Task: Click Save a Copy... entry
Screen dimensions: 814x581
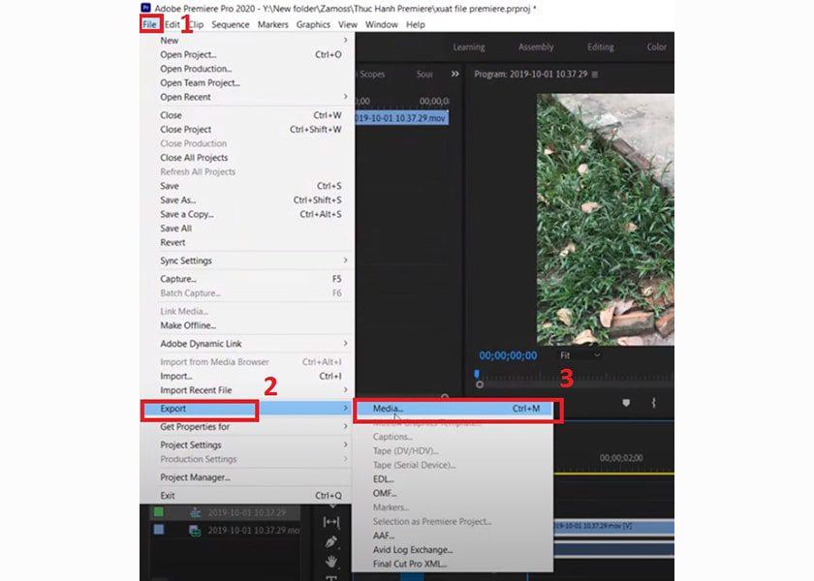Action: pos(247,214)
